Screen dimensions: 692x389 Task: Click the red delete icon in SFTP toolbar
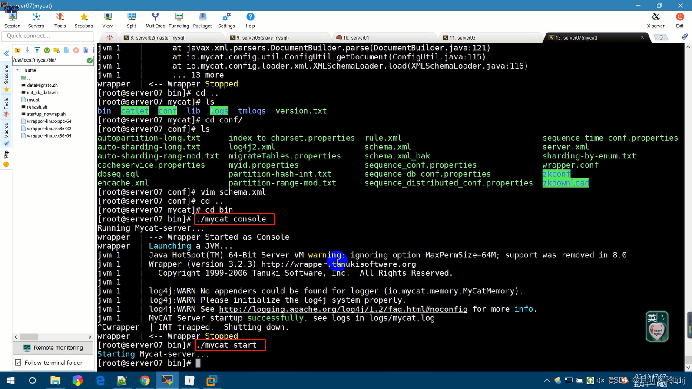(76, 50)
